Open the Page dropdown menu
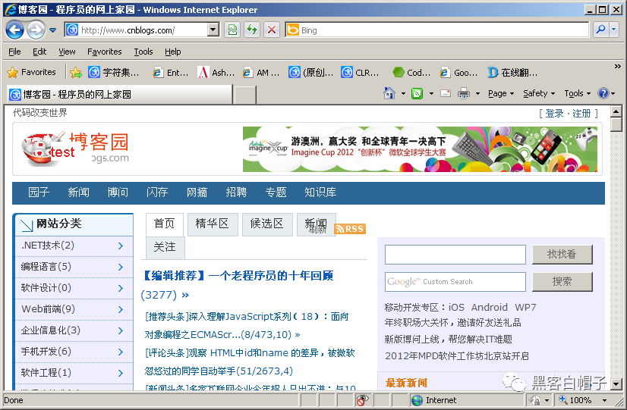Image resolution: width=627 pixels, height=410 pixels. (x=501, y=93)
